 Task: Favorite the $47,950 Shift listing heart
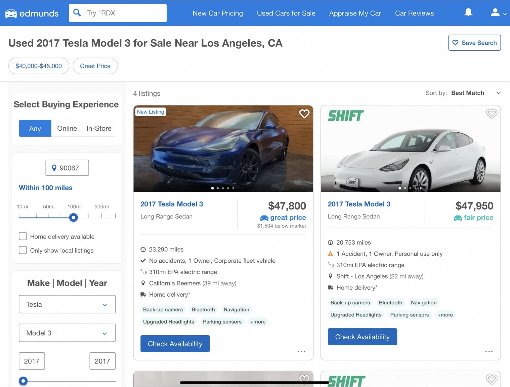(492, 114)
